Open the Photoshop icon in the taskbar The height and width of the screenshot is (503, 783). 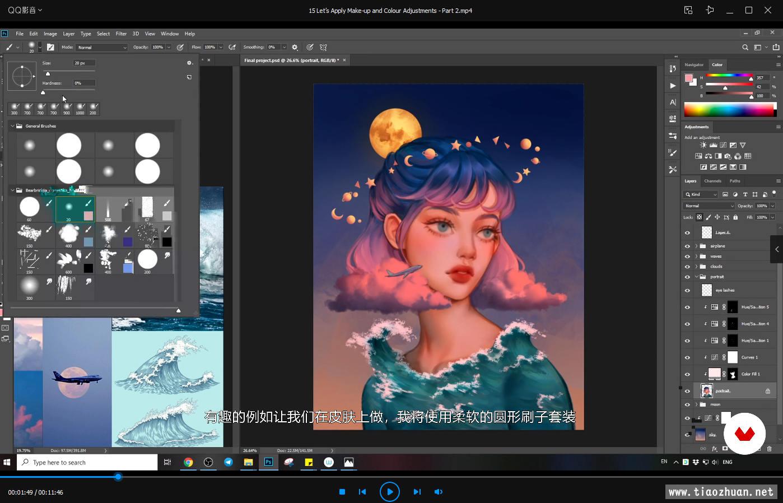(268, 462)
